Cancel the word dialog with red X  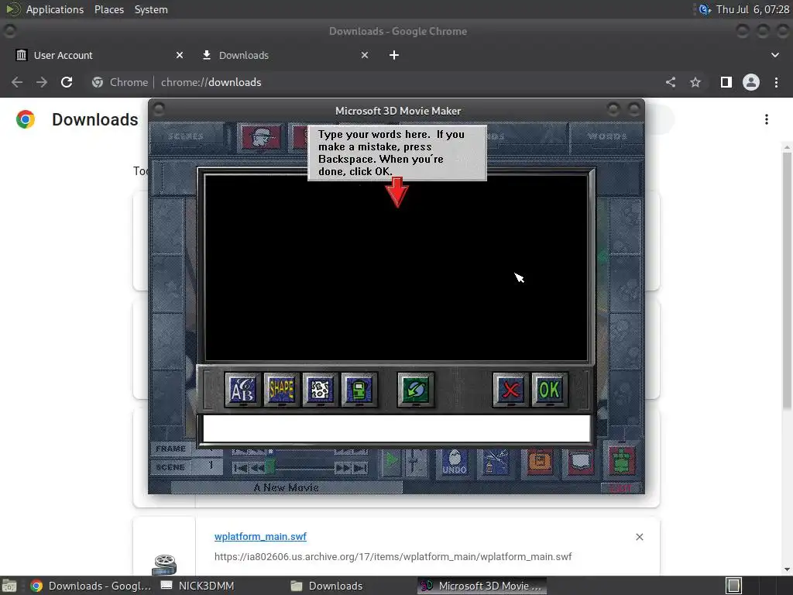pos(510,390)
